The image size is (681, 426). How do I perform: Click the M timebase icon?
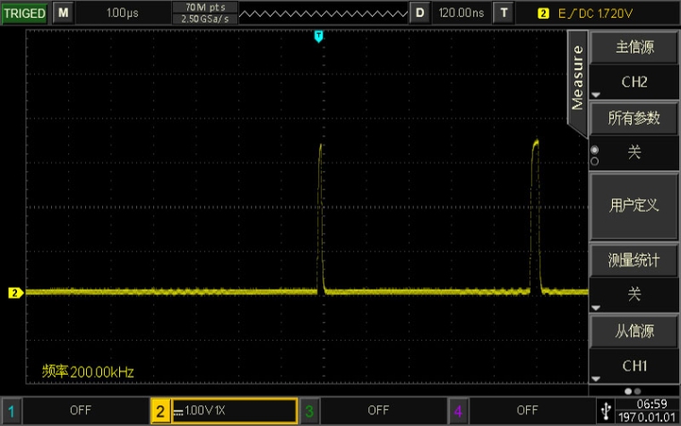(62, 13)
